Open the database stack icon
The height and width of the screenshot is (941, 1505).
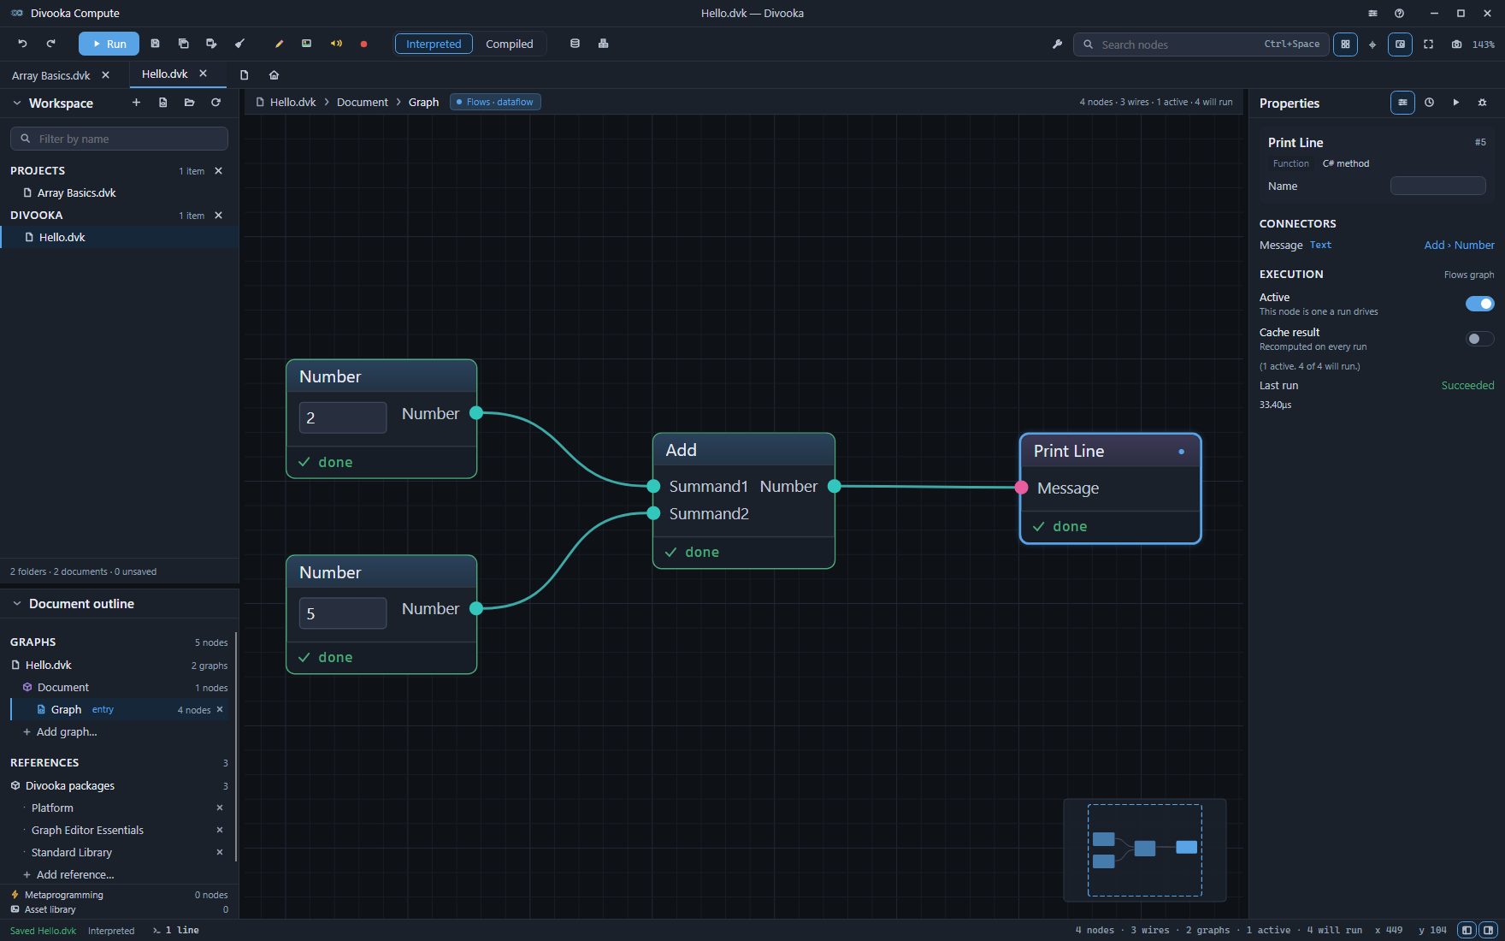click(x=575, y=44)
